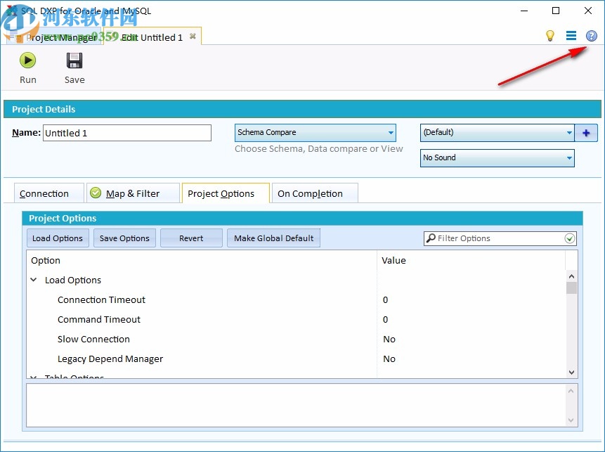The width and height of the screenshot is (605, 452).
Task: Switch to the Connection tab
Action: pos(48,193)
